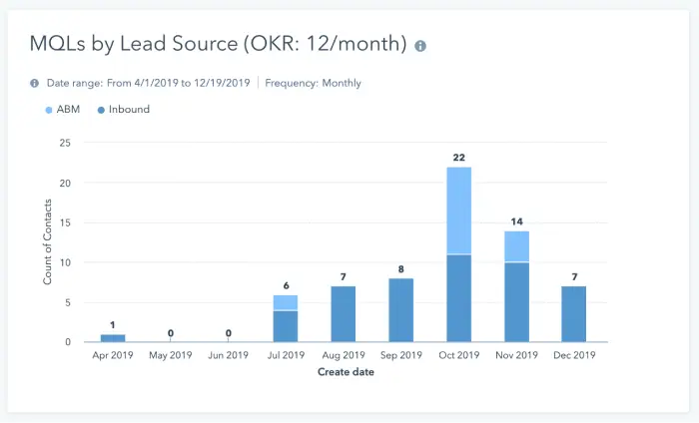
Task: Click the Create date axis title
Action: pos(344,372)
